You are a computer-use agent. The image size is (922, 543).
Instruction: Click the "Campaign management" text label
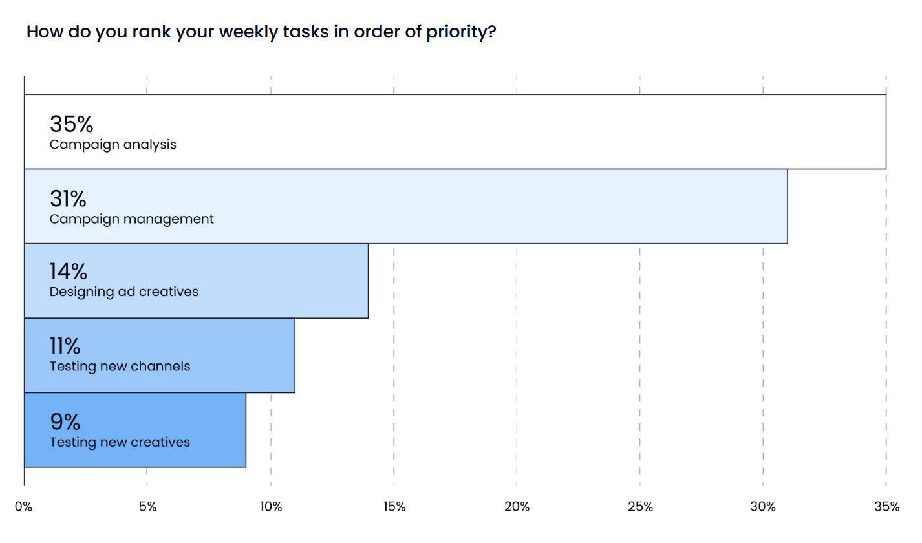(x=132, y=219)
